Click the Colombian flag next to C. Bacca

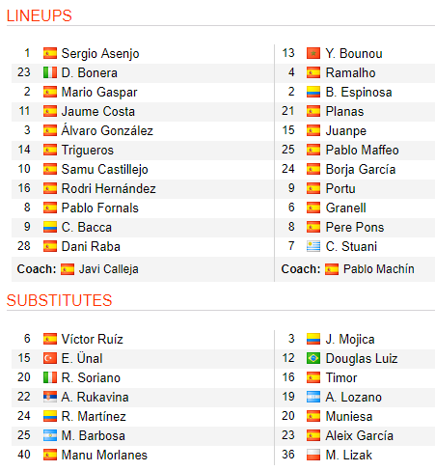[50, 227]
